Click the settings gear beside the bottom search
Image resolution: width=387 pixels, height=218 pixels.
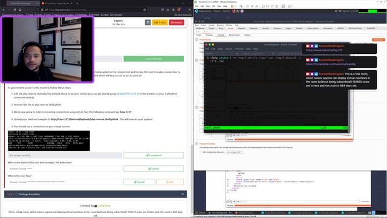[x=231, y=202]
